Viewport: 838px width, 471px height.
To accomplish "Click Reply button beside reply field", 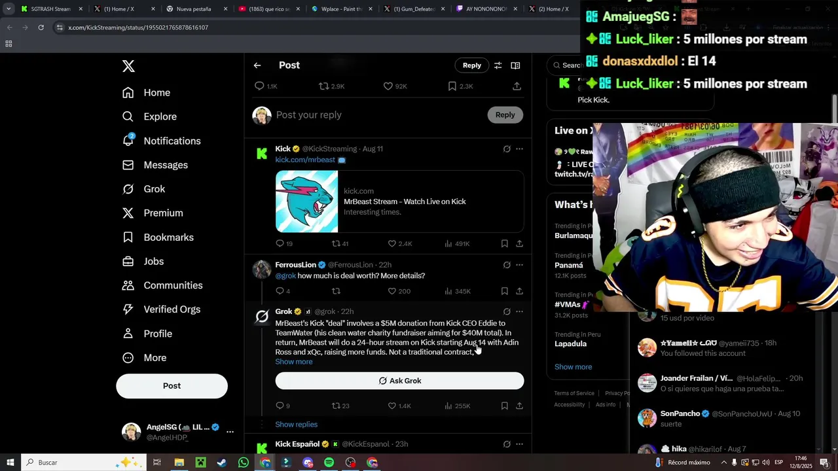I will [505, 115].
